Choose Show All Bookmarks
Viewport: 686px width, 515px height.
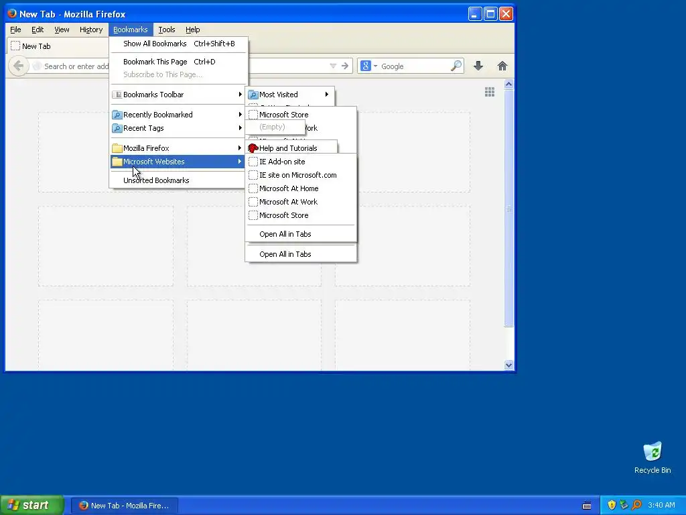pos(178,44)
